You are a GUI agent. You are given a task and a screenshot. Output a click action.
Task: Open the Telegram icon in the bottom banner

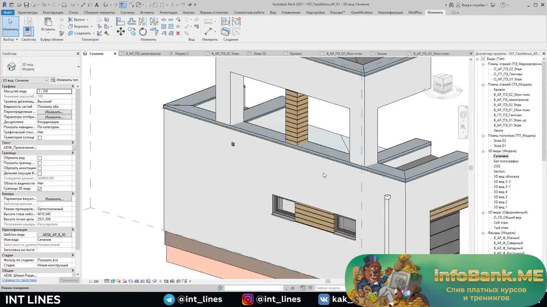169,299
